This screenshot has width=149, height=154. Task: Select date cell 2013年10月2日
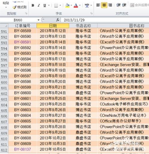click(x=53, y=138)
